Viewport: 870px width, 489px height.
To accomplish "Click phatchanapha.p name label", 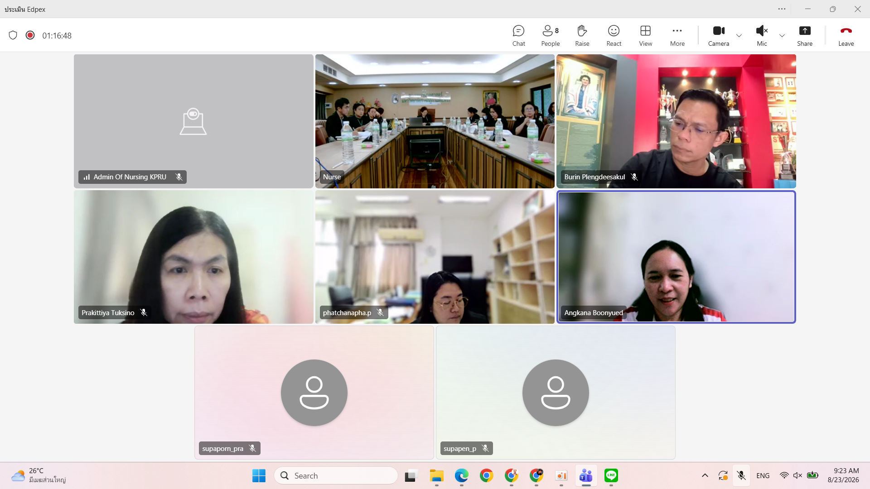I will click(x=347, y=313).
